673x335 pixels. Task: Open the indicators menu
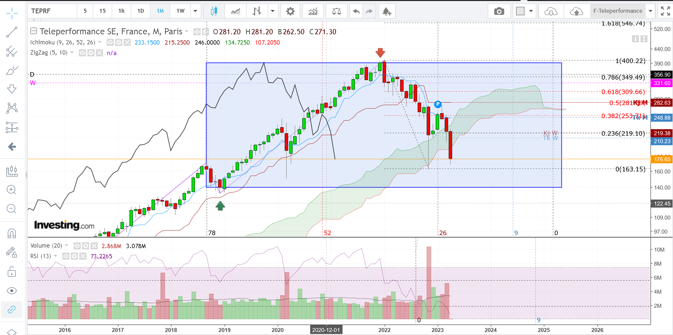coord(313,11)
